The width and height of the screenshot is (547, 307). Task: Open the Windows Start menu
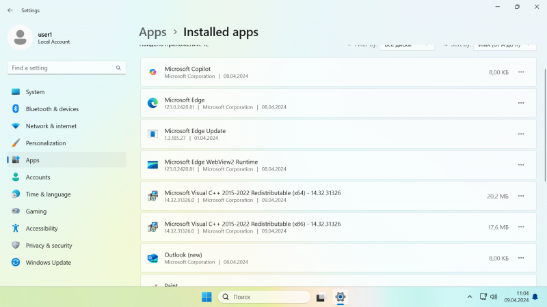(x=206, y=297)
